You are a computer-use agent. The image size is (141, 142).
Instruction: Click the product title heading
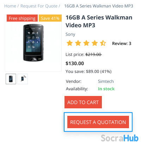99,21
